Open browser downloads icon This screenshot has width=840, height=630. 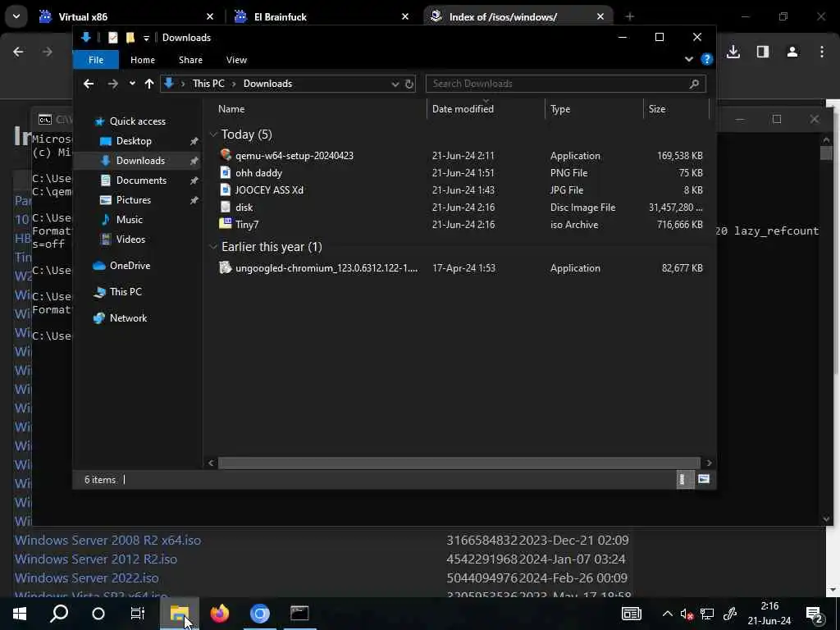pos(733,52)
